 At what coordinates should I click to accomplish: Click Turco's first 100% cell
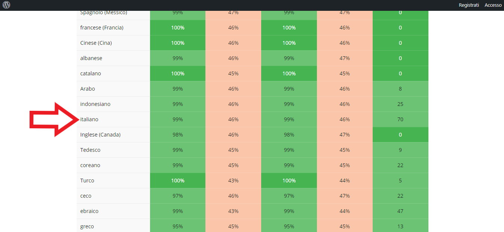178,181
